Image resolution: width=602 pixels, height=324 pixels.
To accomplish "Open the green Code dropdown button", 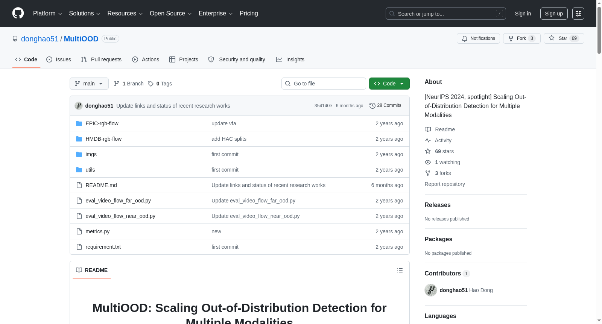I will pyautogui.click(x=389, y=84).
